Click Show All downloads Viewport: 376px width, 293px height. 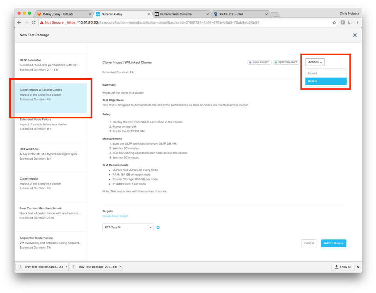pos(343,267)
